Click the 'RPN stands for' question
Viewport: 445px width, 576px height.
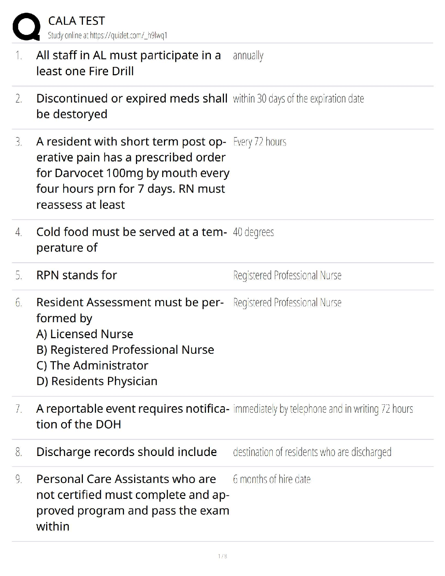click(x=76, y=275)
